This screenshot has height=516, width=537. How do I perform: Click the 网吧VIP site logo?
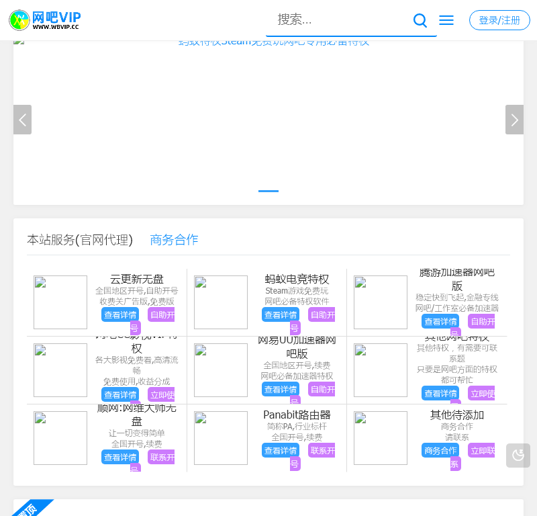tap(45, 20)
